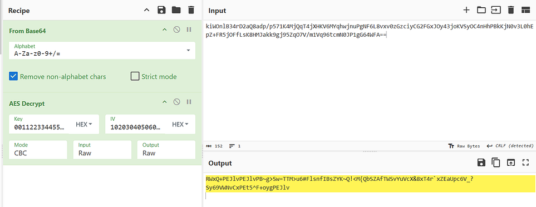
Task: Open file as input
Action: click(495, 10)
